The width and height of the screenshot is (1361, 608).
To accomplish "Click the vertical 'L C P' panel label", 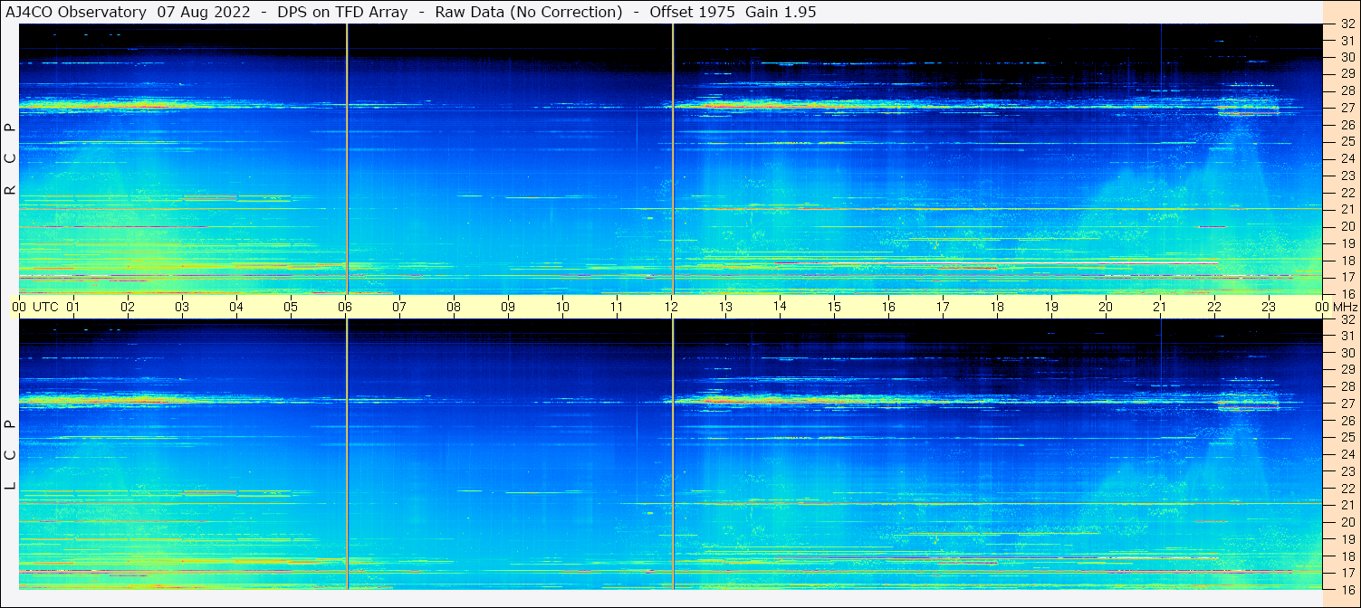I will pyautogui.click(x=10, y=455).
